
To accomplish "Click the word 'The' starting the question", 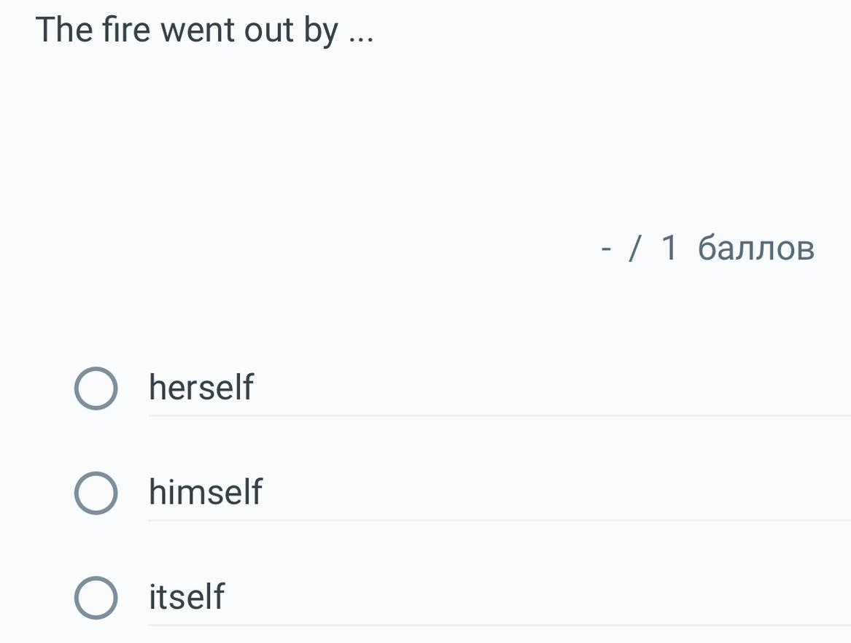I will (64, 31).
